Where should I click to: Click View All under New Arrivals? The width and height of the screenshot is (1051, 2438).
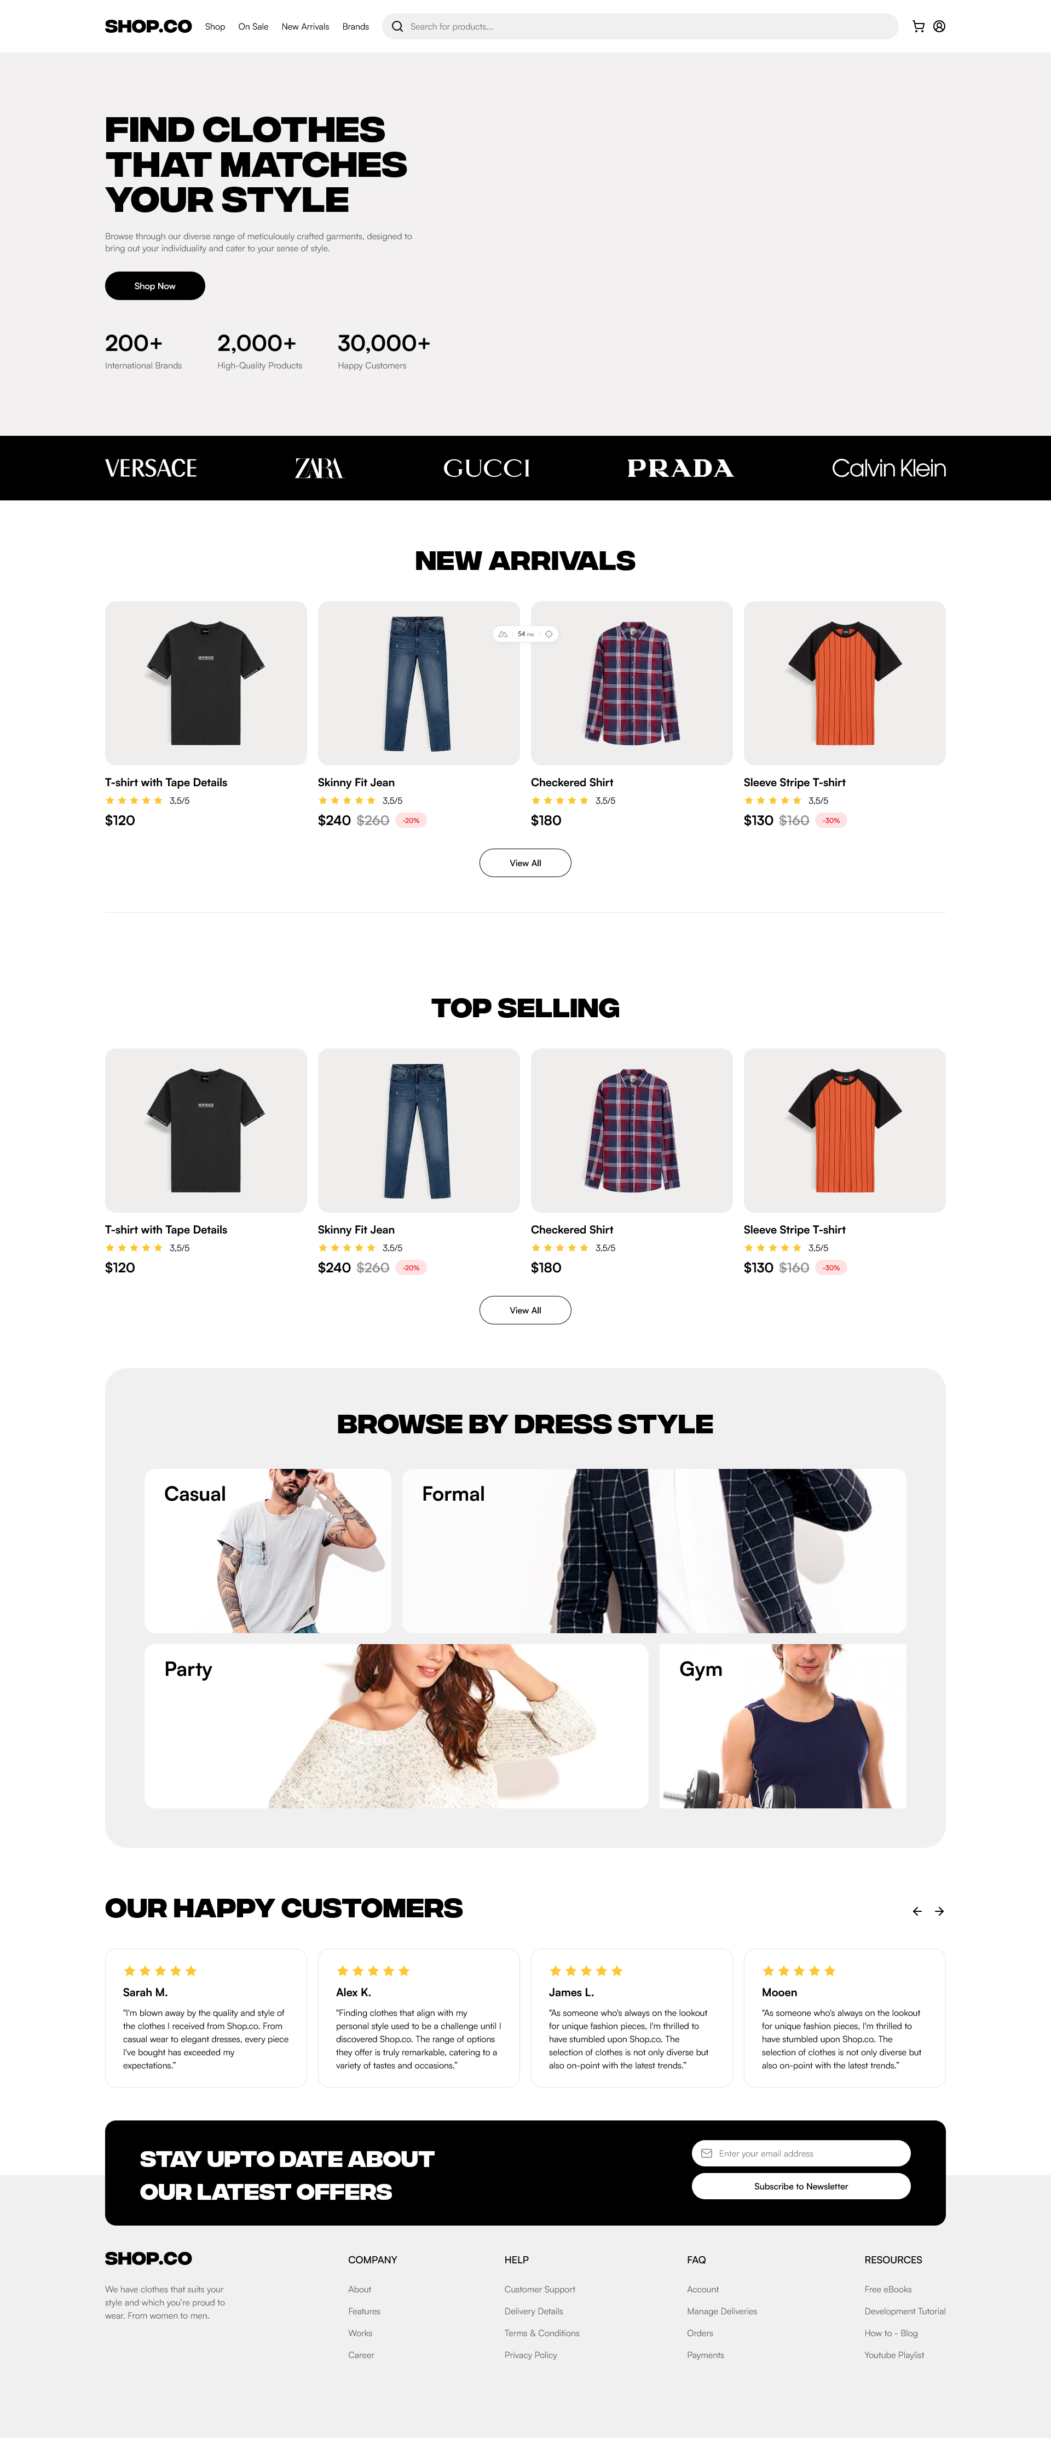point(525,863)
